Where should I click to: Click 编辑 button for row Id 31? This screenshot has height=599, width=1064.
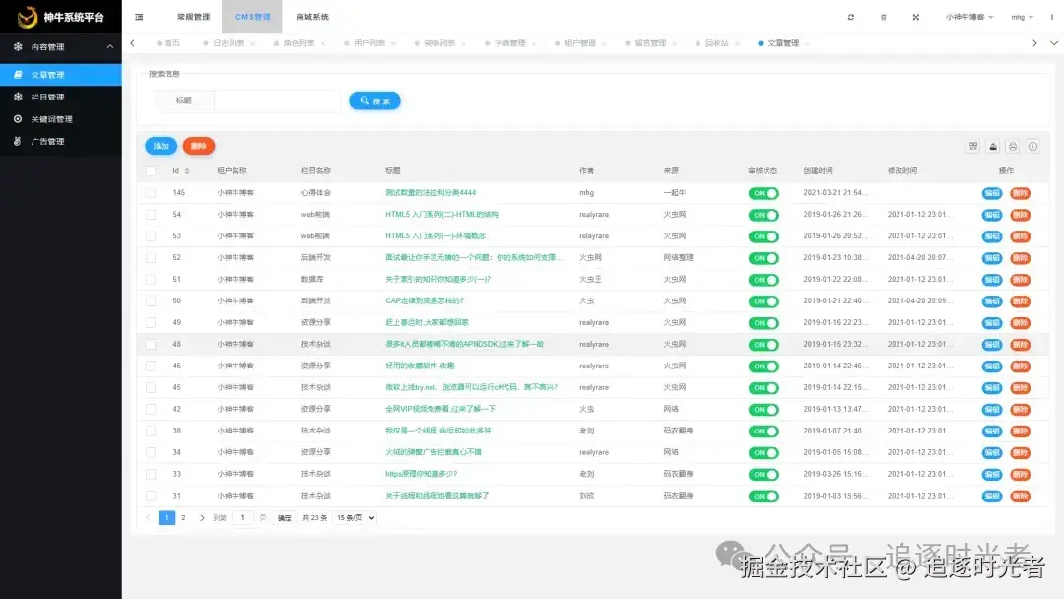tap(992, 496)
